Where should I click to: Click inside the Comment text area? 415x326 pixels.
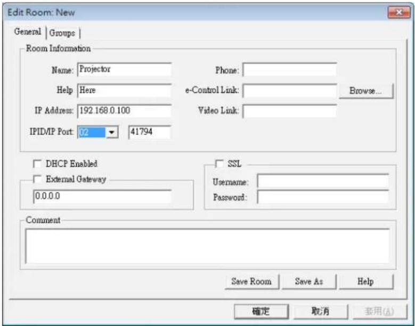coord(208,246)
